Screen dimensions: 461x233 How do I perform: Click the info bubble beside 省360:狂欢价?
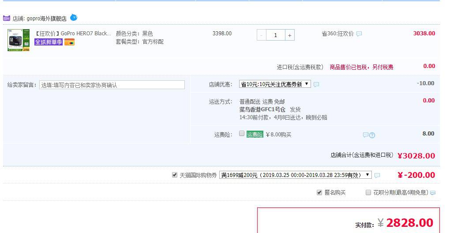(359, 34)
